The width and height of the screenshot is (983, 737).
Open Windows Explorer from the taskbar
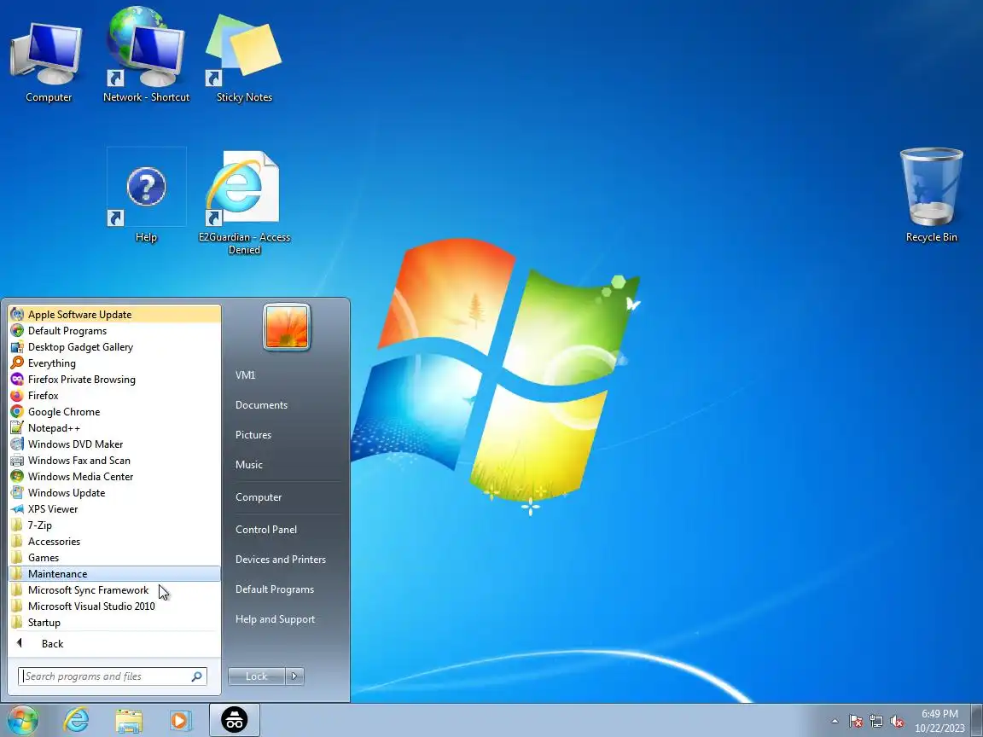click(x=129, y=720)
